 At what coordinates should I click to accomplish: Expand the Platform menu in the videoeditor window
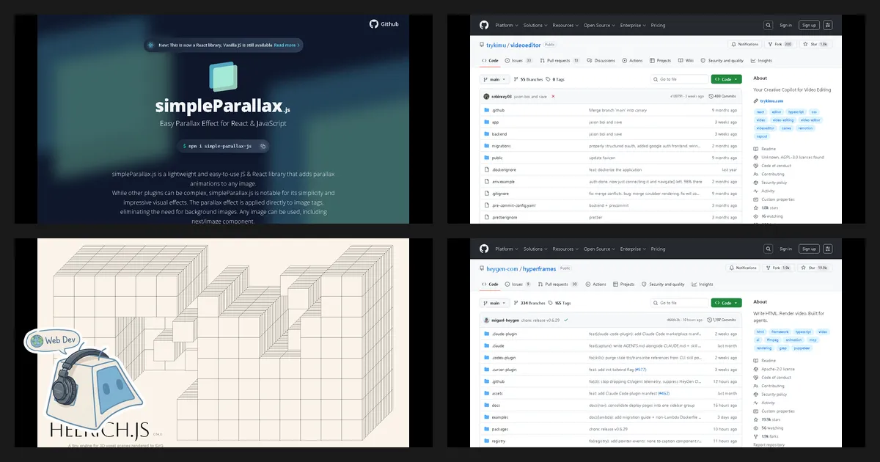pyautogui.click(x=506, y=25)
